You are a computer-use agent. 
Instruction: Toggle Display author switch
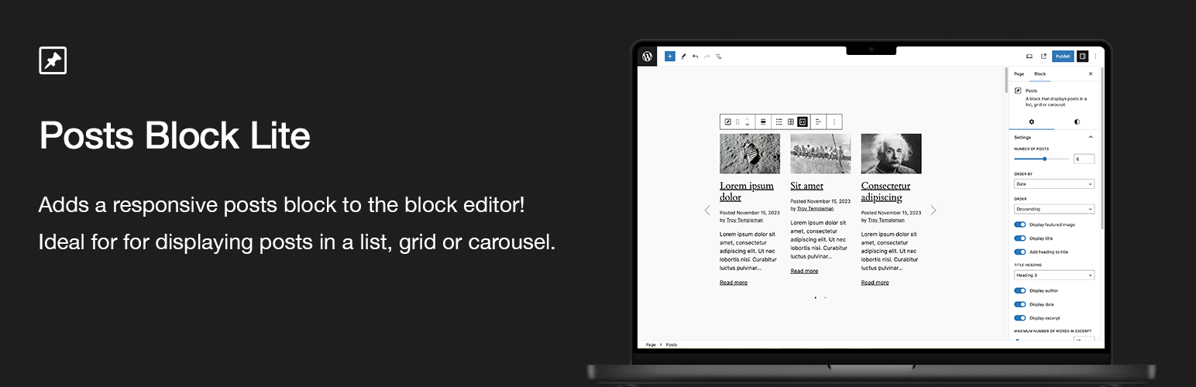point(1020,290)
